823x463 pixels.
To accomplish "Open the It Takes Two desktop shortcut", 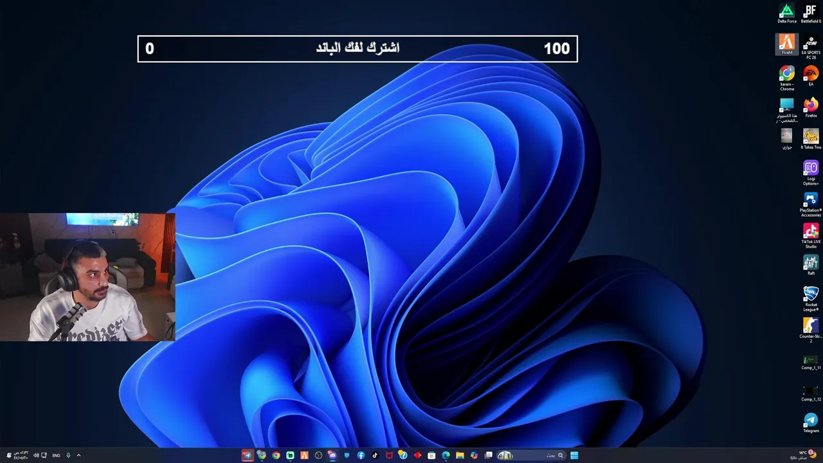I will coord(811,139).
